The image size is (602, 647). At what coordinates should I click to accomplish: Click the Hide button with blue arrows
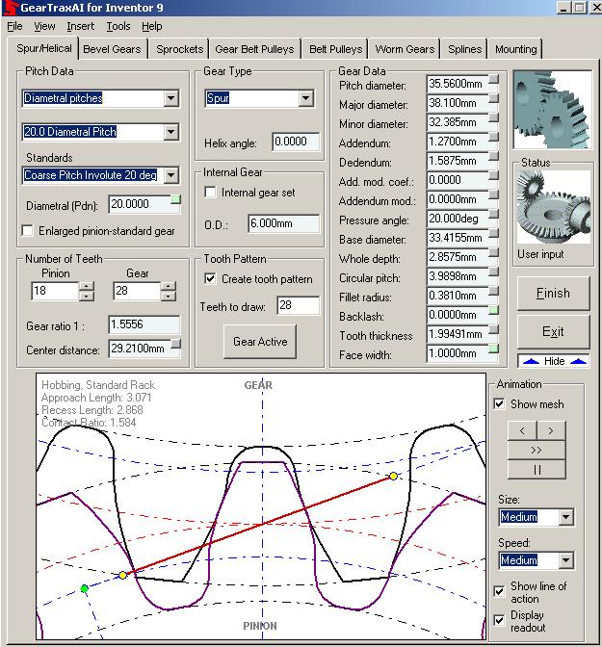click(554, 361)
